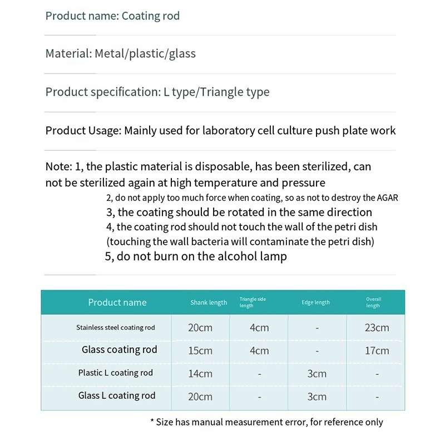Click the Product specification L type/Triangle type line
Screen dimensions: 445x445
(x=157, y=92)
